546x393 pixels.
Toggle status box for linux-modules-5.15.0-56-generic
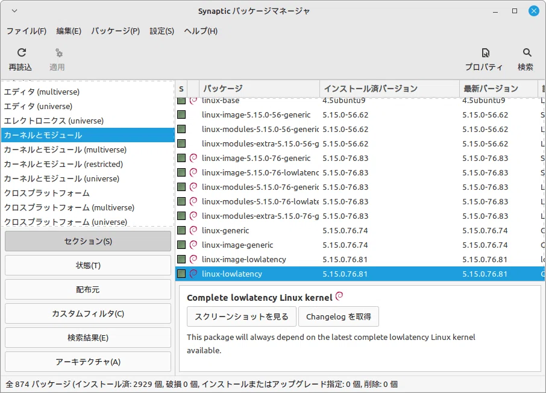181,129
